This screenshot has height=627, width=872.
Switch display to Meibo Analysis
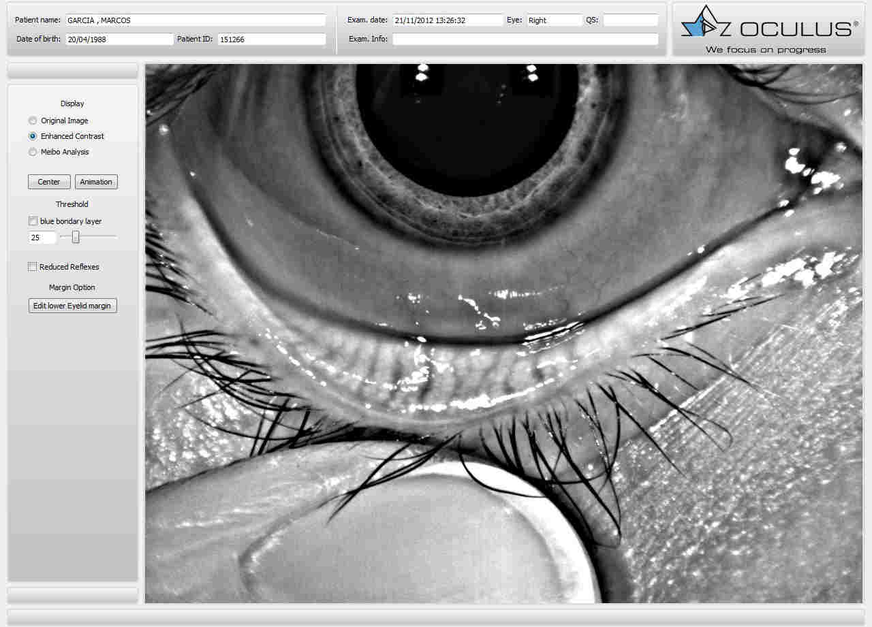click(33, 152)
